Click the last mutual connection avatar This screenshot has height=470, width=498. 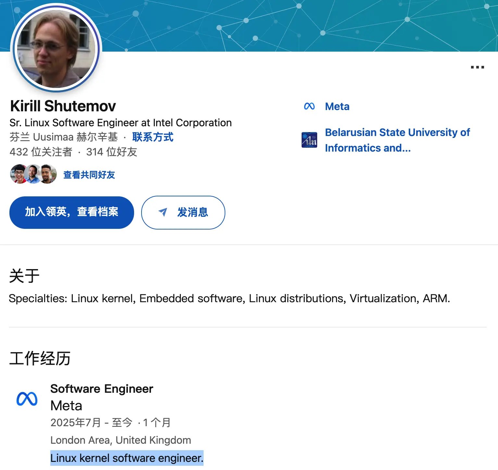point(49,174)
